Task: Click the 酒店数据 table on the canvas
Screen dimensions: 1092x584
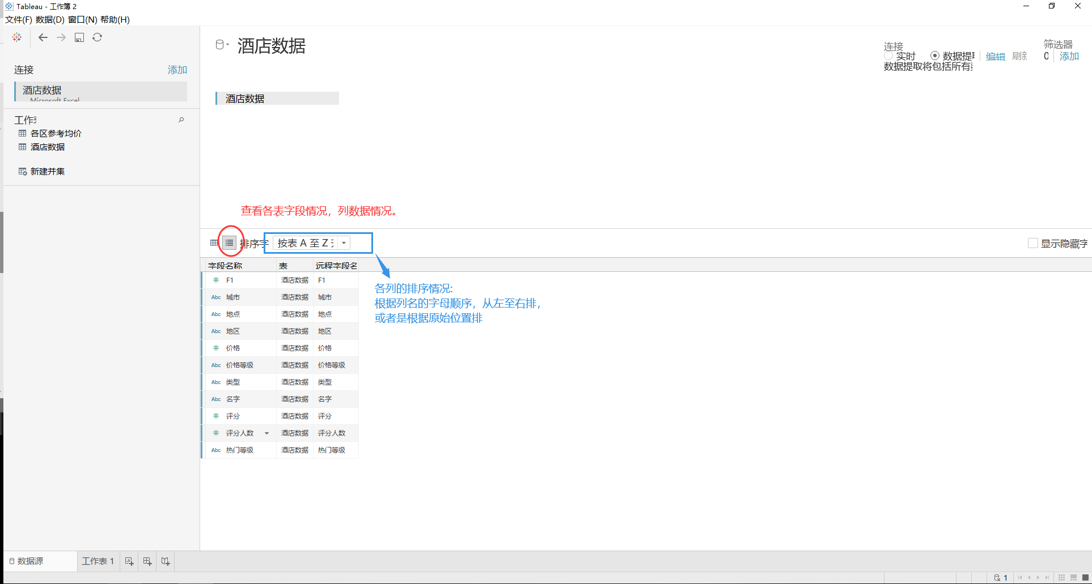Action: click(x=277, y=99)
